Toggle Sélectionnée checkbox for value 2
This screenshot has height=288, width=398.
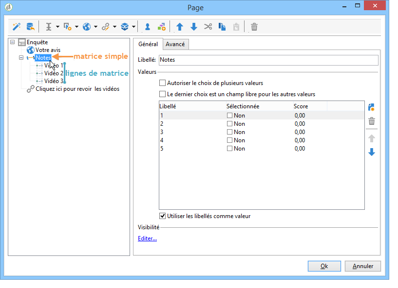[230, 124]
